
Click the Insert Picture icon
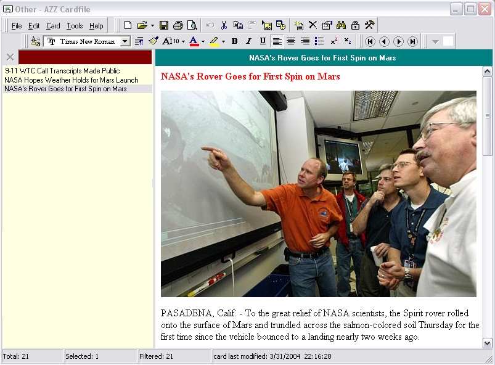tap(267, 25)
